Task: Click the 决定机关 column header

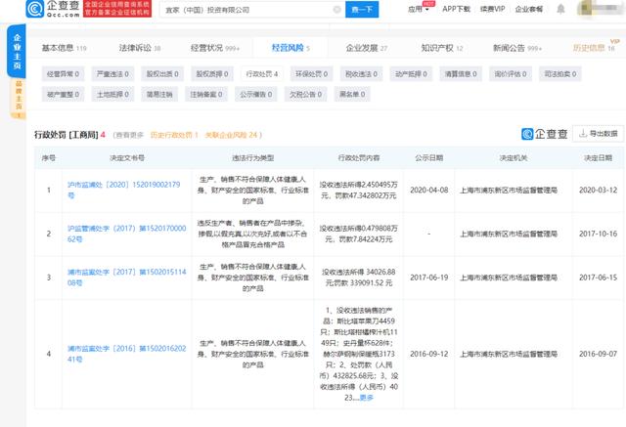Action: tap(514, 158)
